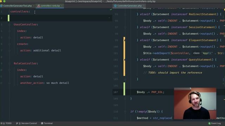
Task: Click the str_replace function call
Action: coord(162,118)
